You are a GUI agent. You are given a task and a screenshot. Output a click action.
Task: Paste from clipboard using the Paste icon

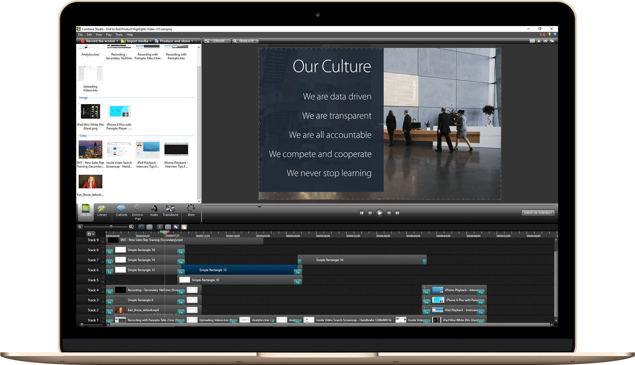click(184, 227)
